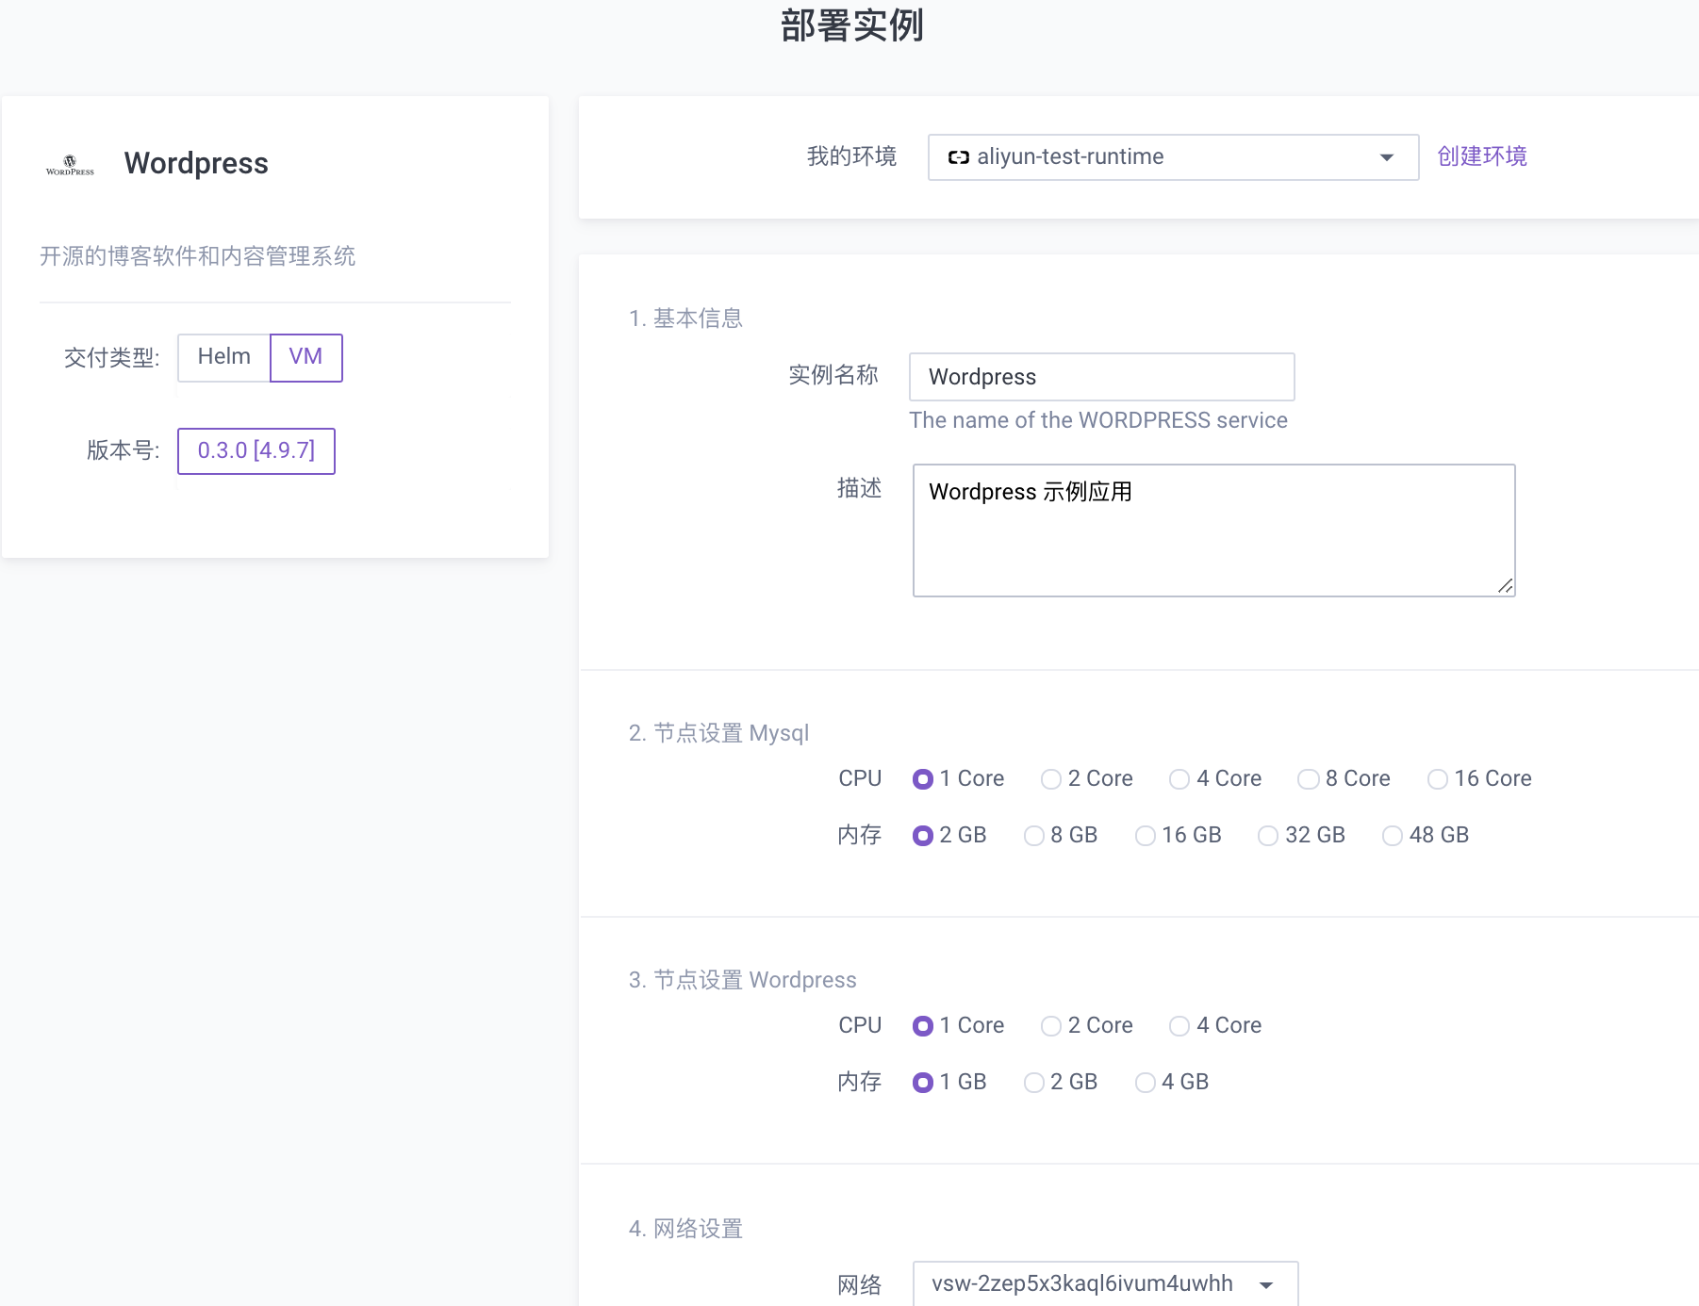
Task: Select 1 Core CPU for Wordpress node
Action: (x=923, y=1026)
